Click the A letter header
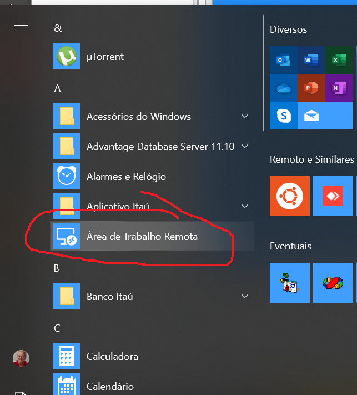This screenshot has height=395, width=357. pyautogui.click(x=57, y=88)
